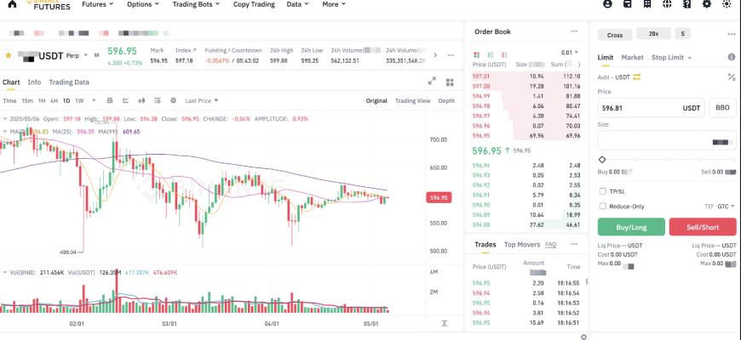The height and width of the screenshot is (340, 741).
Task: Open the Last Price dropdown
Action: 201,100
